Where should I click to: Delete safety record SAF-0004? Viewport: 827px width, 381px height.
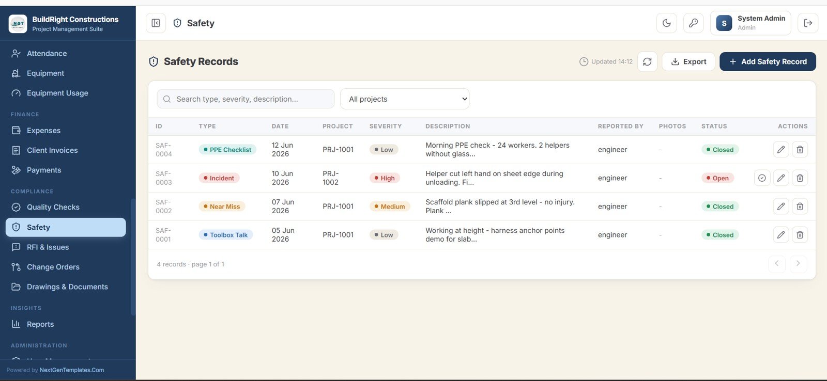point(800,150)
